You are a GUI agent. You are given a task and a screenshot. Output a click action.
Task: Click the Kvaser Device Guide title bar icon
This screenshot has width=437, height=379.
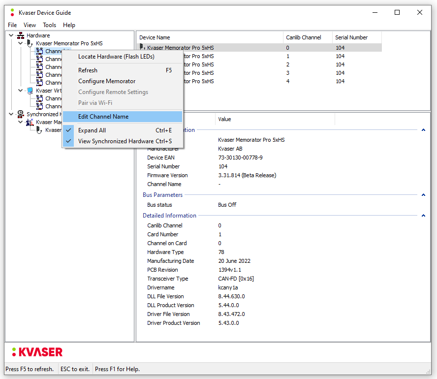(12, 12)
